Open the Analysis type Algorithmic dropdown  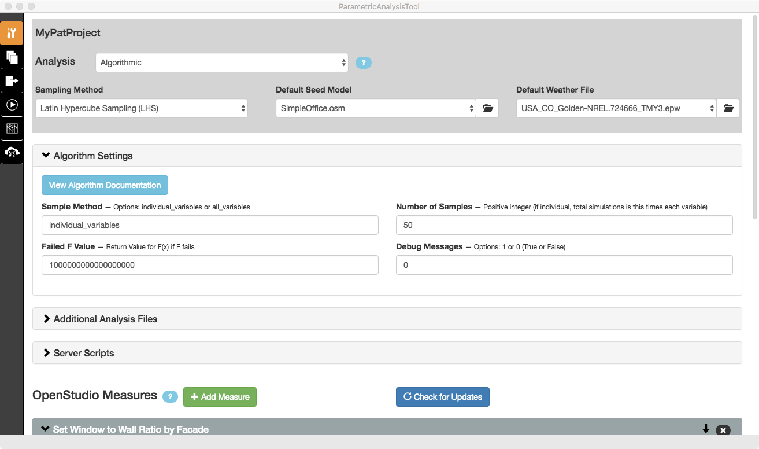(221, 62)
